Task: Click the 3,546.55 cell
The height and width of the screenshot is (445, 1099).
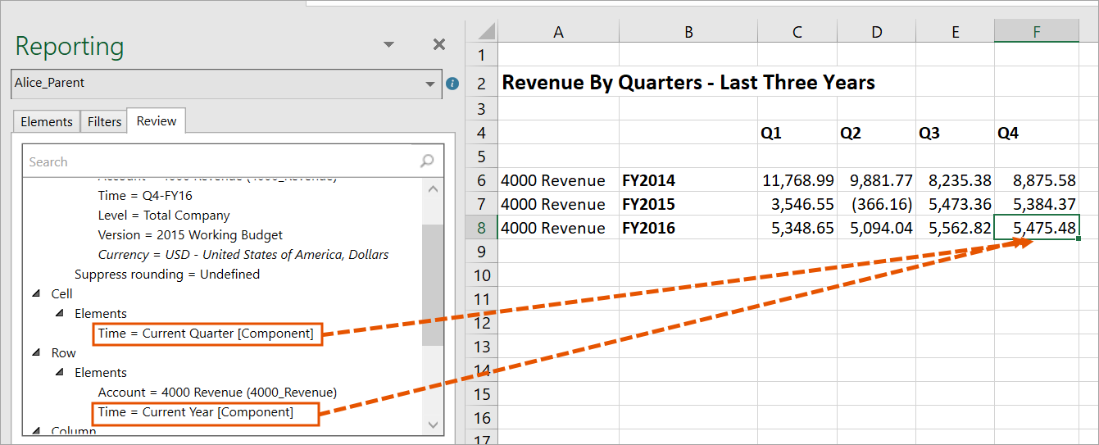Action: pyautogui.click(x=797, y=204)
